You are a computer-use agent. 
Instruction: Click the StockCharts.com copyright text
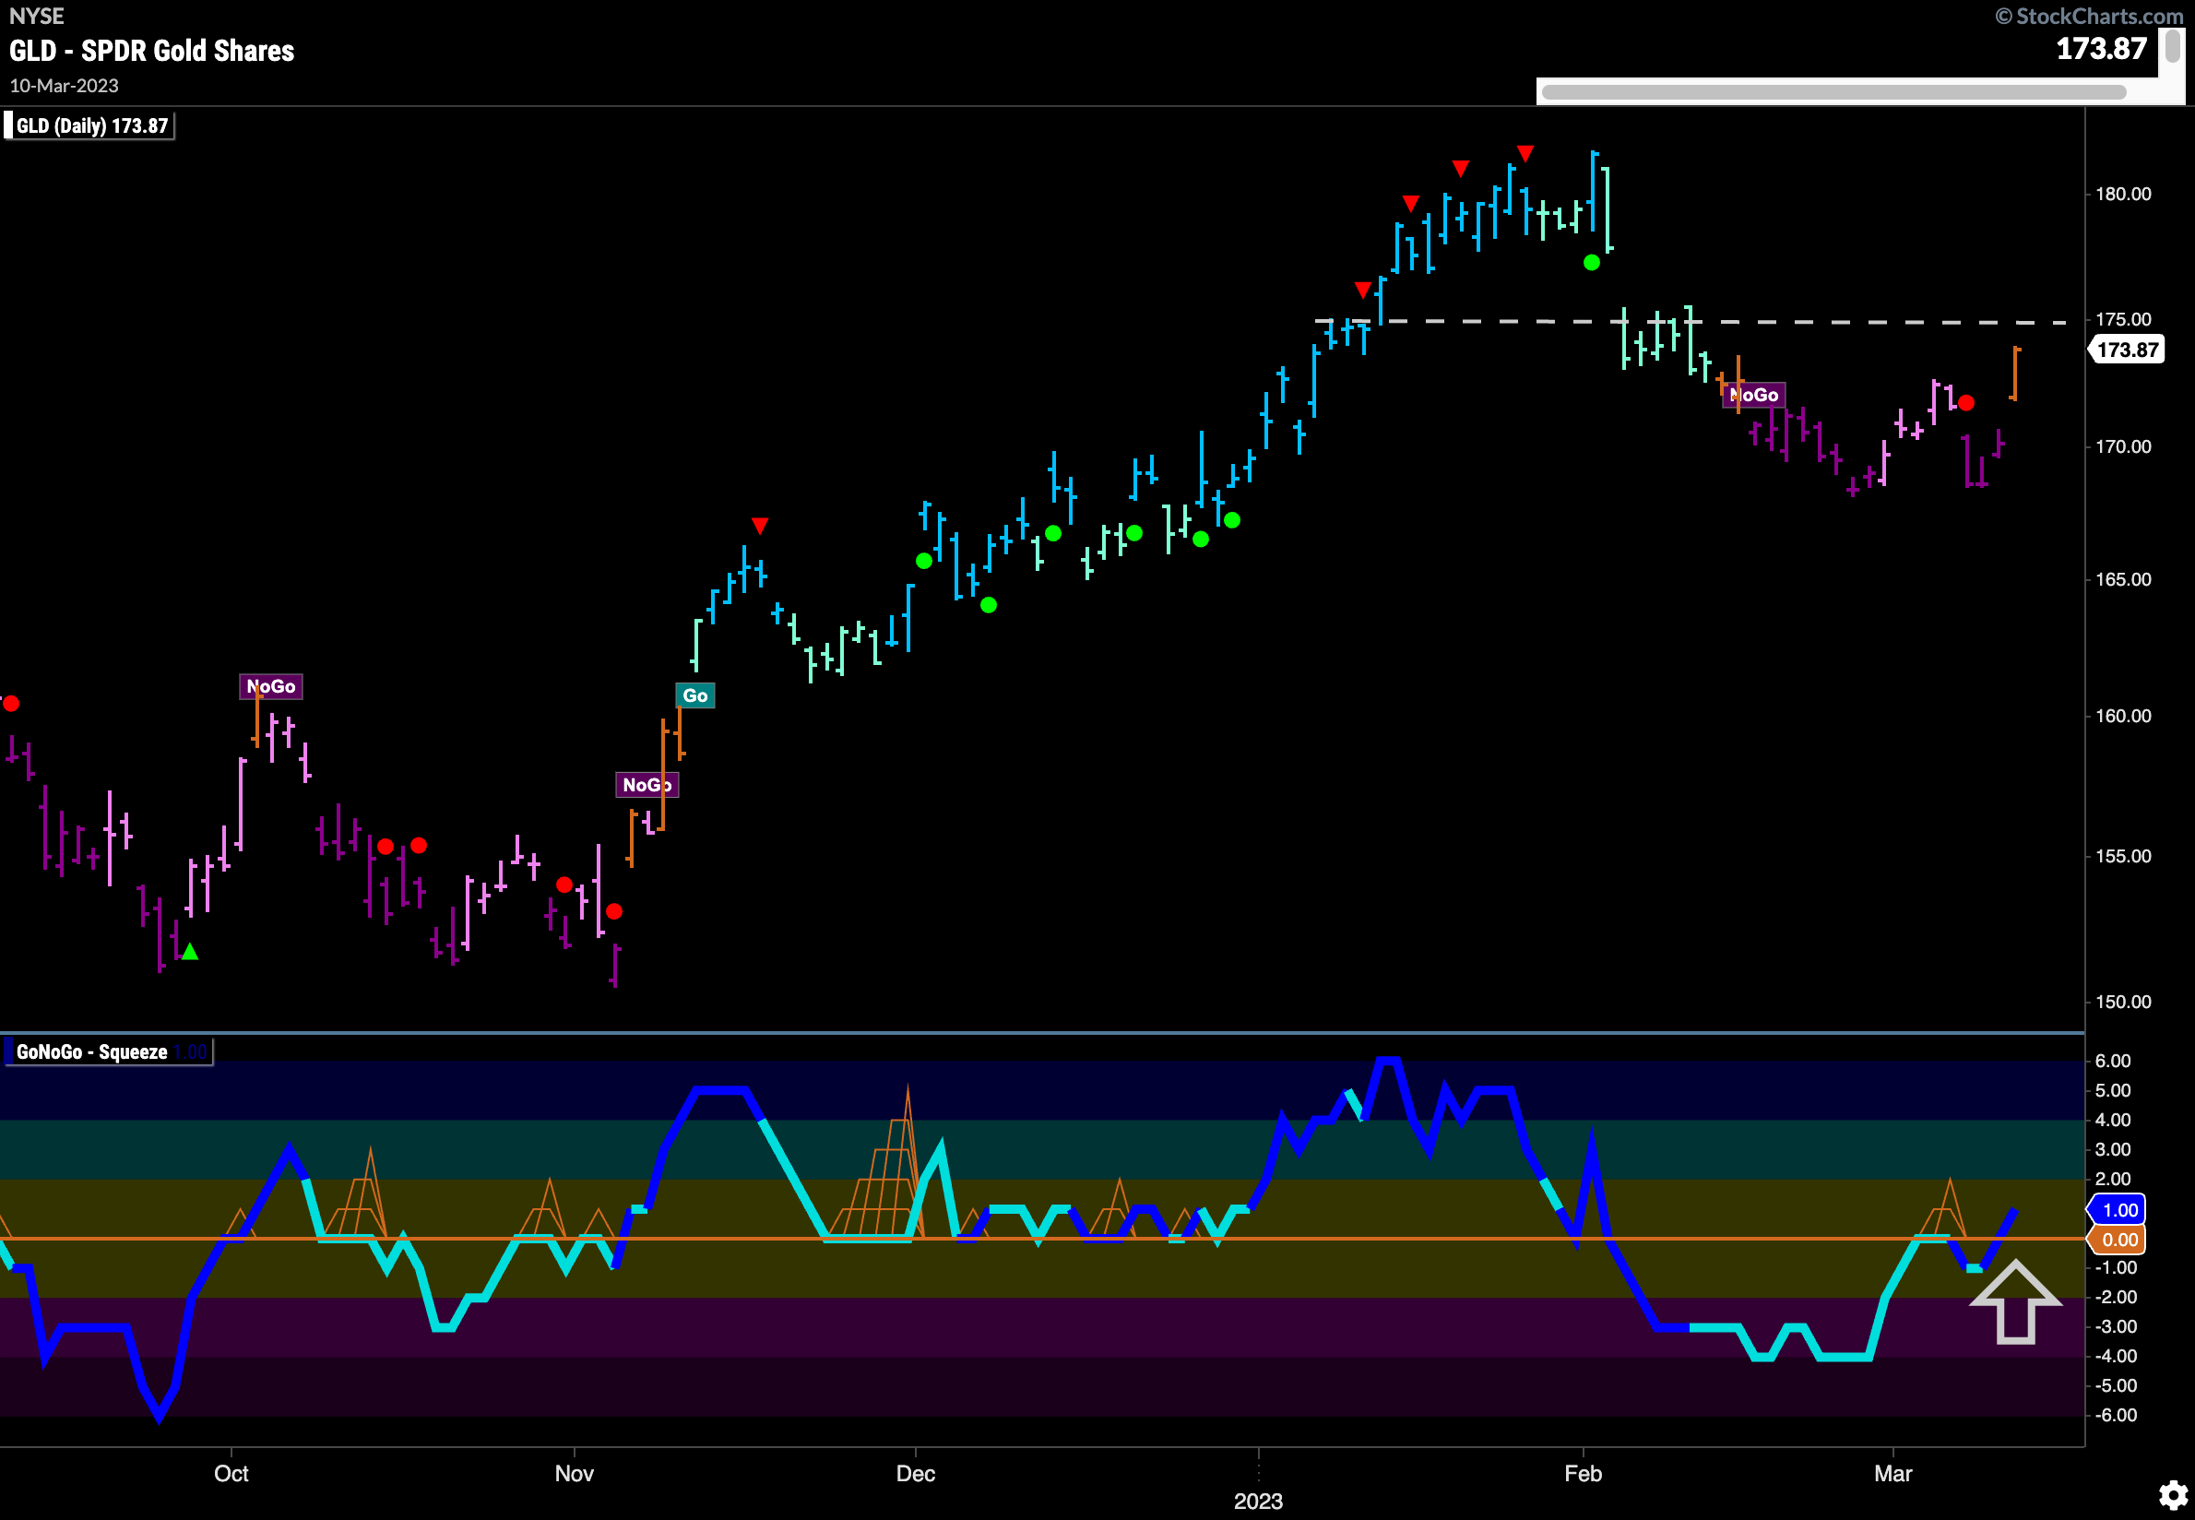coord(2090,17)
